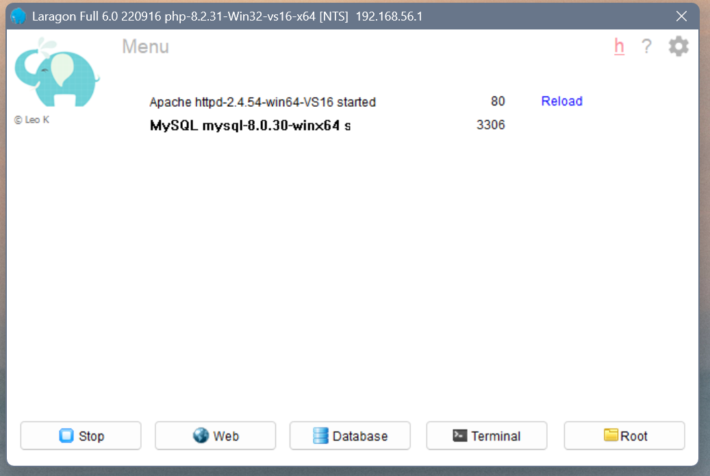
Task: Open the Menu label
Action: 145,47
